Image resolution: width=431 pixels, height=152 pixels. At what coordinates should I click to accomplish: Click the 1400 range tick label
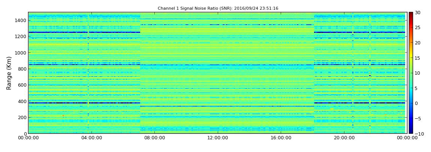(x=21, y=20)
